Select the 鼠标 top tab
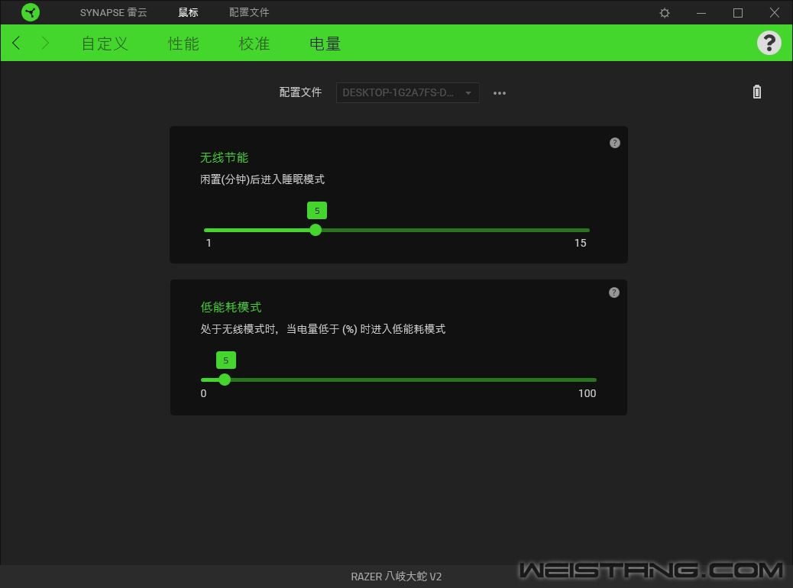 pos(188,12)
